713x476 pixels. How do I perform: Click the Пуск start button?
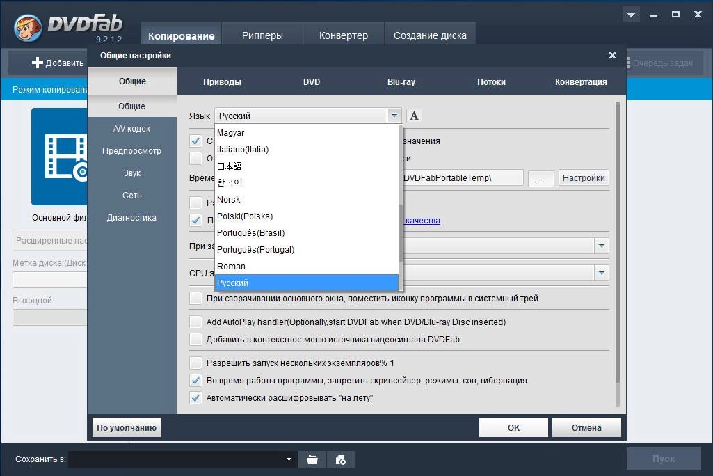pos(664,459)
